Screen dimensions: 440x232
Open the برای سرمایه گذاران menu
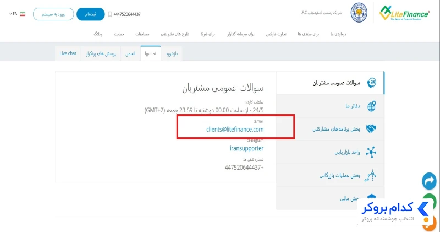tap(240, 34)
